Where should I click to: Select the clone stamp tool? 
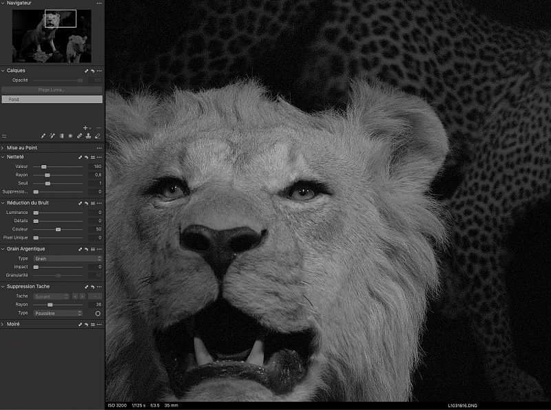coord(88,136)
